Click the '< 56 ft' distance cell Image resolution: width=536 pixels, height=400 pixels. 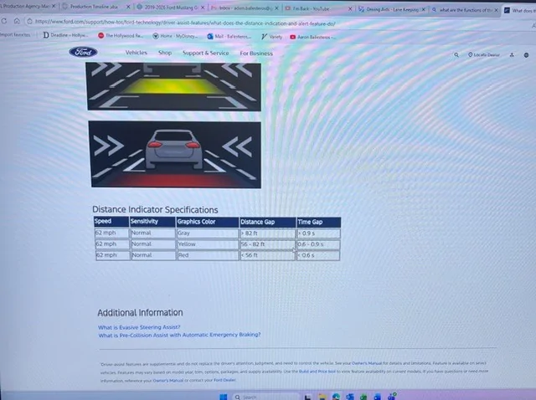point(268,255)
